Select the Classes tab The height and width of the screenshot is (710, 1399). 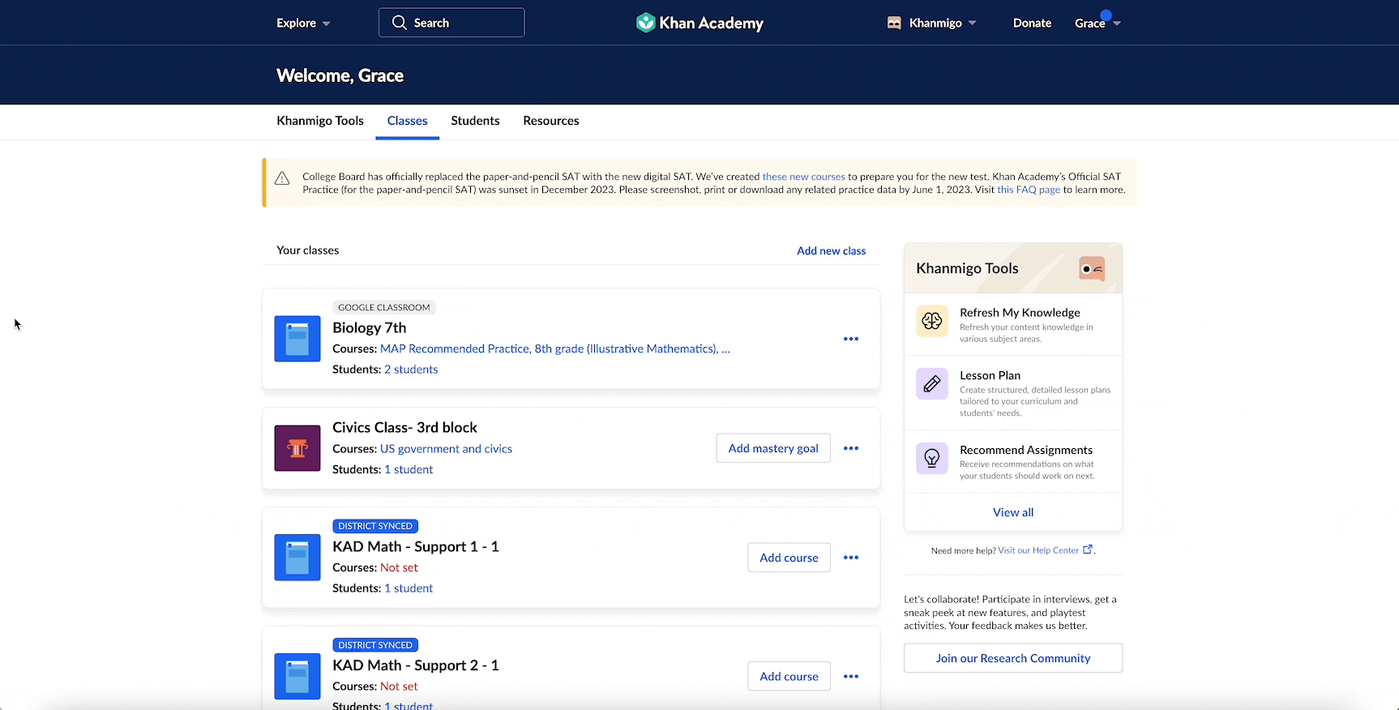(407, 121)
